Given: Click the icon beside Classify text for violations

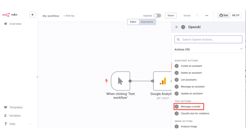Looking at the screenshot, I should 177,113.
